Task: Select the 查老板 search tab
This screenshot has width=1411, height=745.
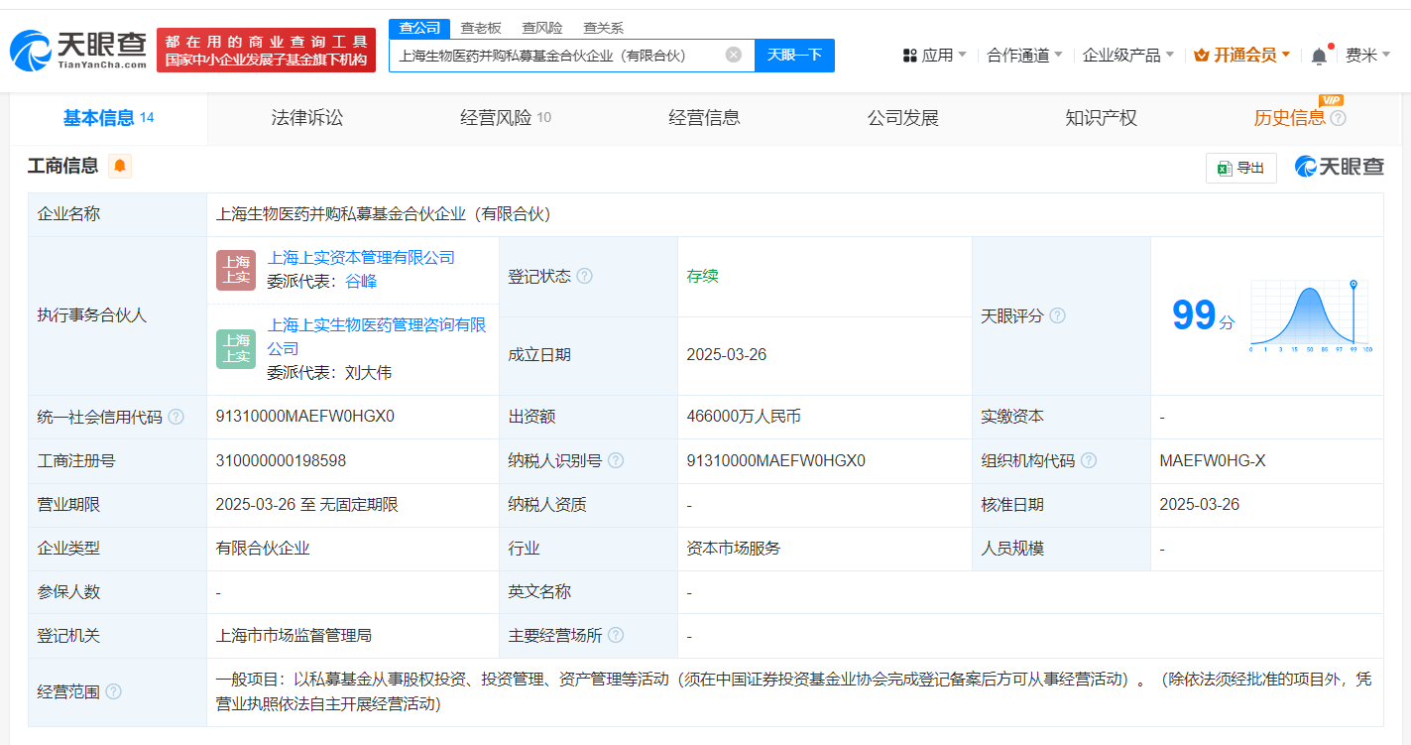Action: pos(481,28)
